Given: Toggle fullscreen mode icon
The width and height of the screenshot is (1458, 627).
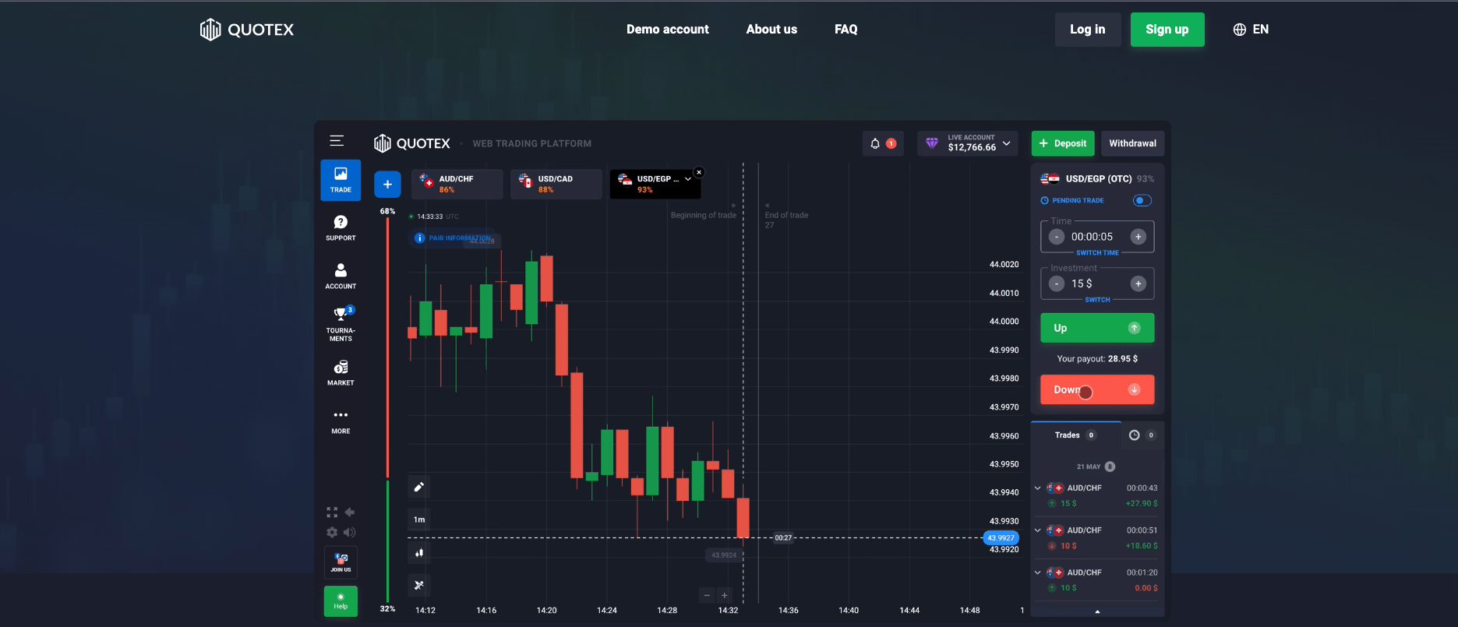Looking at the screenshot, I should (332, 512).
